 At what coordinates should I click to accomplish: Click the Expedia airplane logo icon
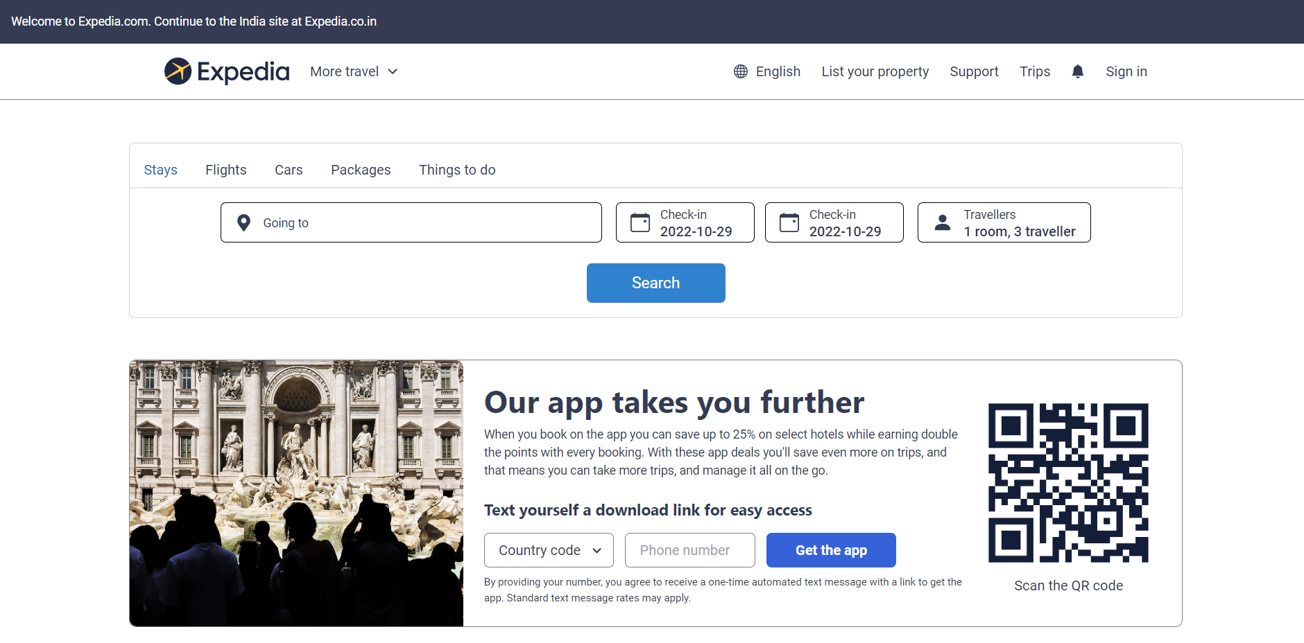178,71
